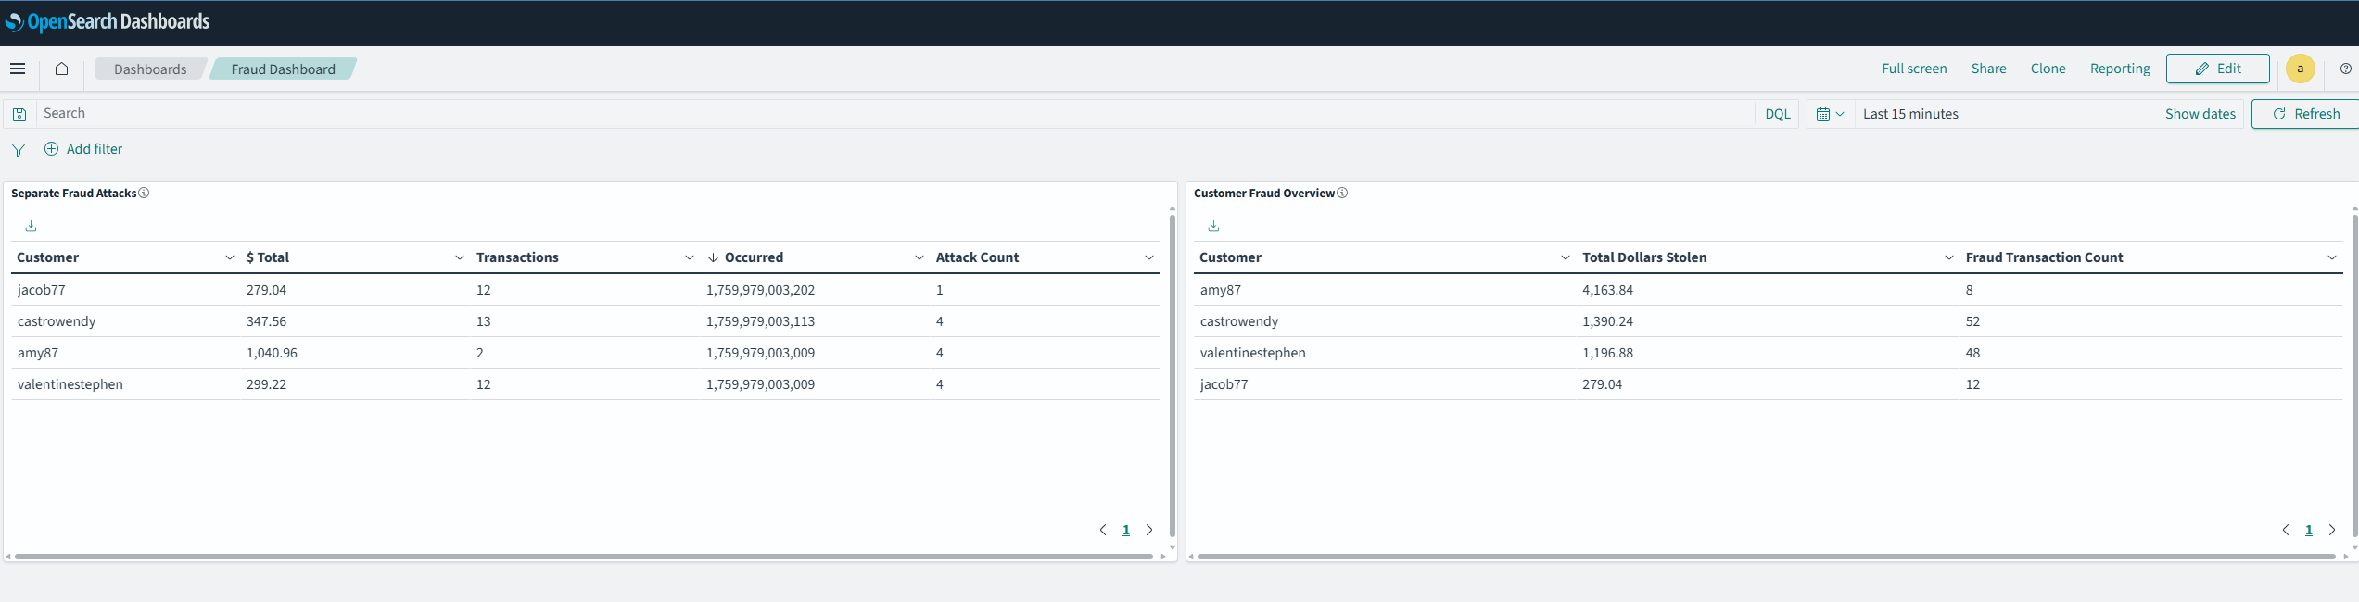Show info for Separate Fraud Attacks panel

click(144, 193)
